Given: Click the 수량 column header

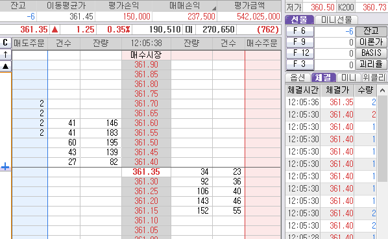Looking at the screenshot, I should 365,90.
